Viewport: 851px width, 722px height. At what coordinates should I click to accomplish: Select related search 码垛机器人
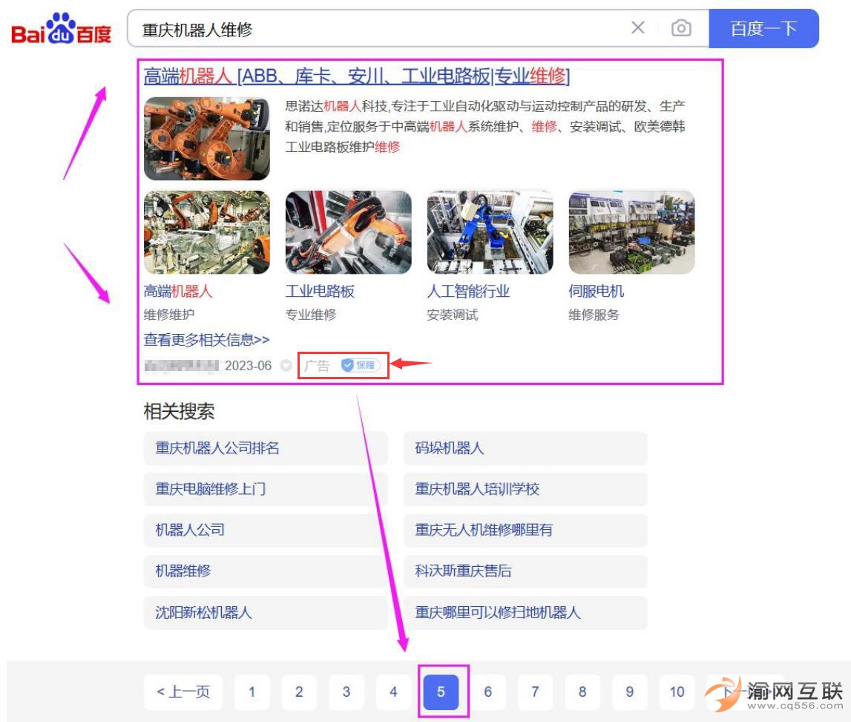[449, 448]
